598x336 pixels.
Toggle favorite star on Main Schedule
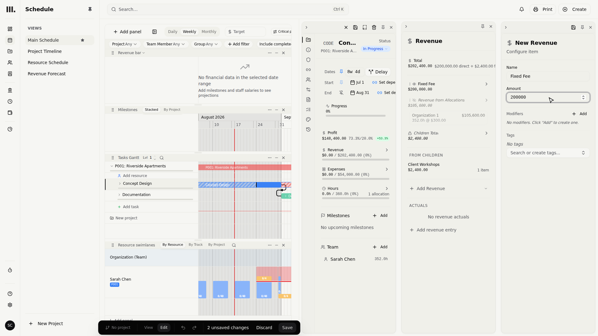(x=83, y=40)
